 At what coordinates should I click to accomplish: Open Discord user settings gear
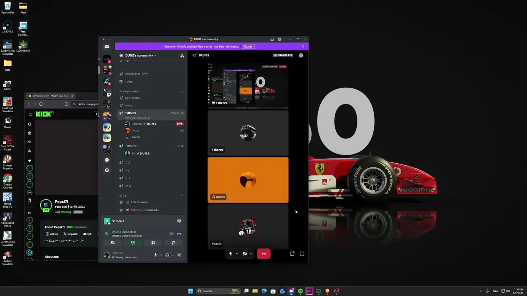pyautogui.click(x=179, y=255)
